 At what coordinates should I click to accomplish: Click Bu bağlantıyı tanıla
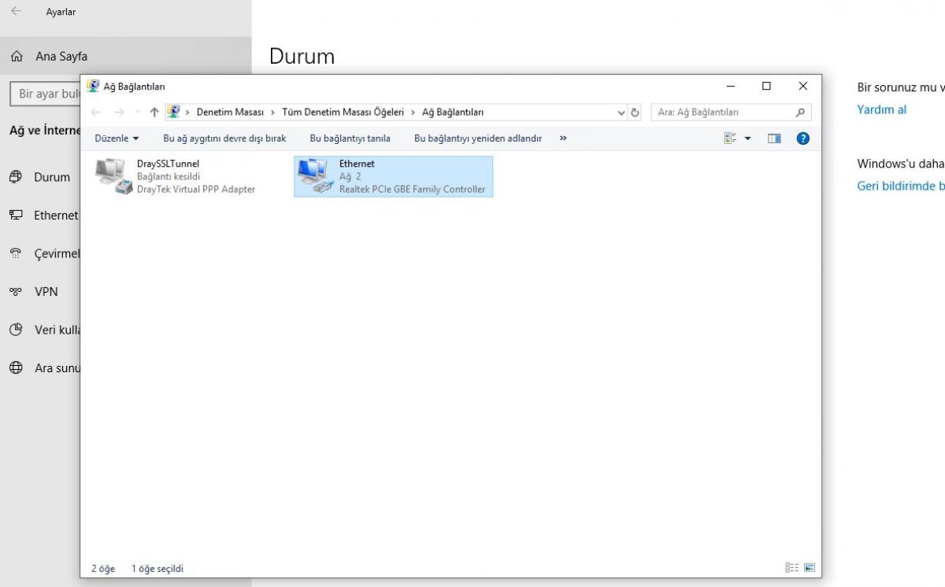pos(350,138)
